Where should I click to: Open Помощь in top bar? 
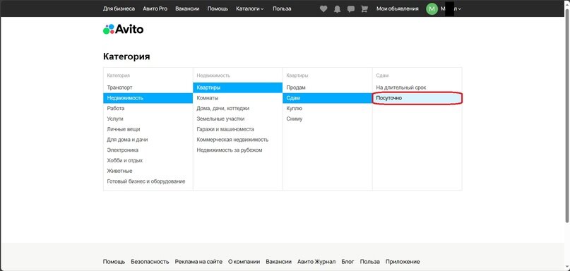click(218, 8)
